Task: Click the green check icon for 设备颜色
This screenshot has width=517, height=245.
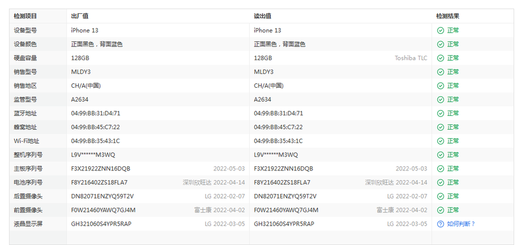Action: coord(441,44)
